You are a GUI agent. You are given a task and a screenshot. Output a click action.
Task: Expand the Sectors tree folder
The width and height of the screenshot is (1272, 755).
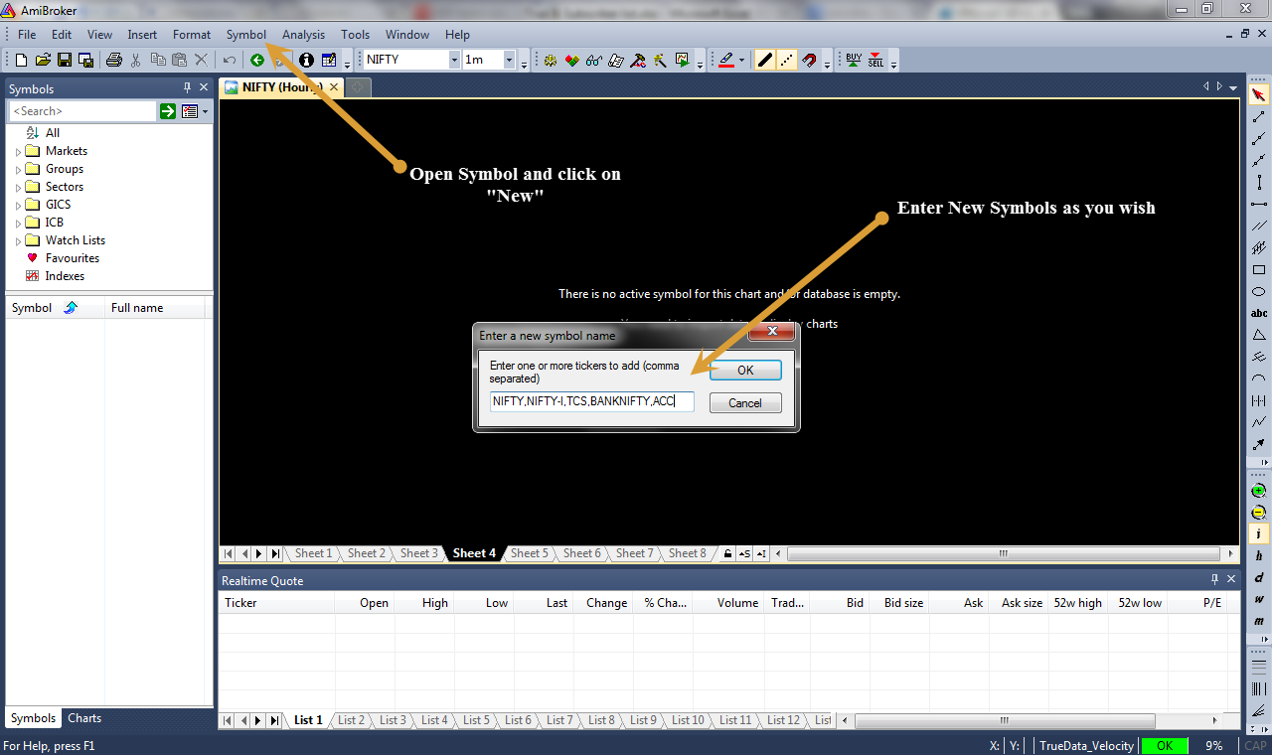(x=18, y=187)
